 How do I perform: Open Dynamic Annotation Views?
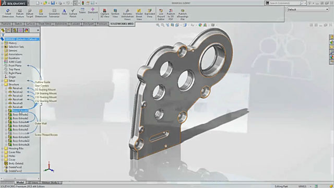pyautogui.click(x=127, y=14)
